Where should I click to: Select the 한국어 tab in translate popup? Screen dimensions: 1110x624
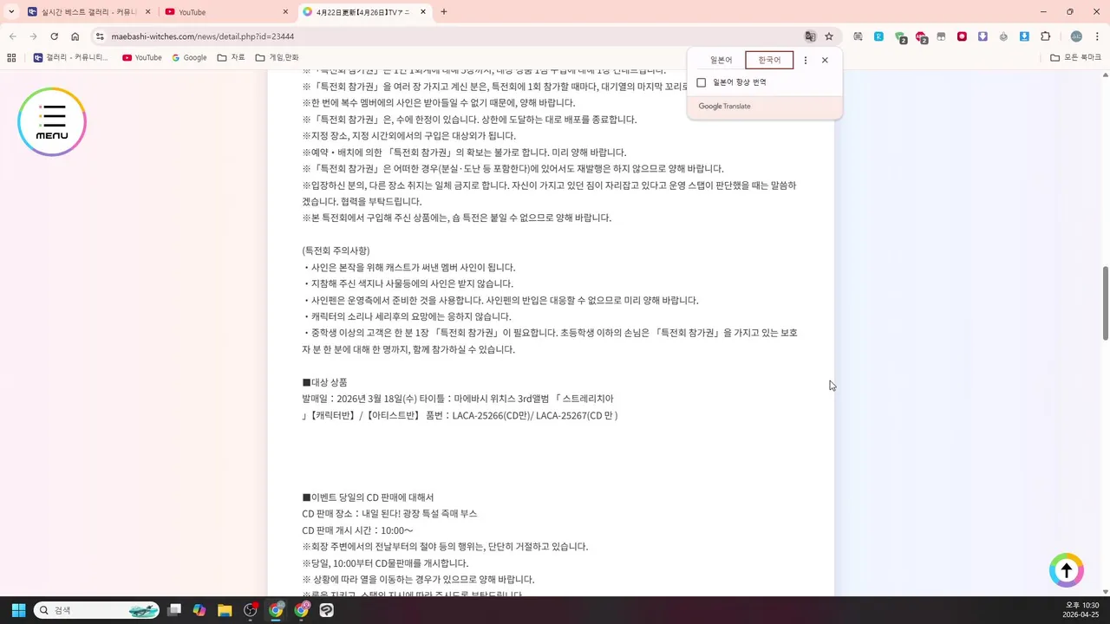click(769, 60)
